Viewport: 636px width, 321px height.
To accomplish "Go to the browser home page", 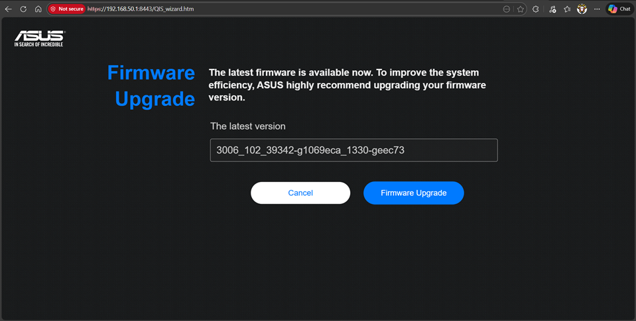I will pos(38,9).
